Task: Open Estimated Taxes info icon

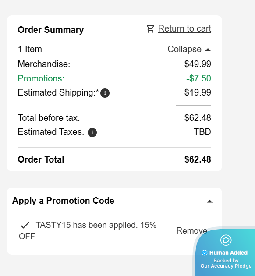Action: click(x=92, y=132)
